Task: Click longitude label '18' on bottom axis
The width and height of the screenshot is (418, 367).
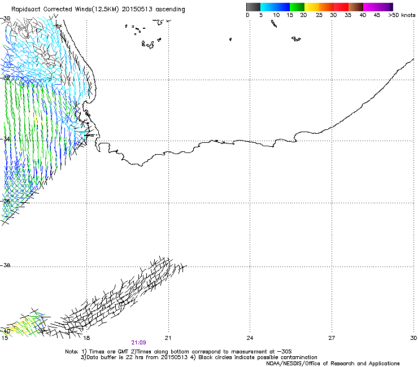Action: (x=86, y=338)
